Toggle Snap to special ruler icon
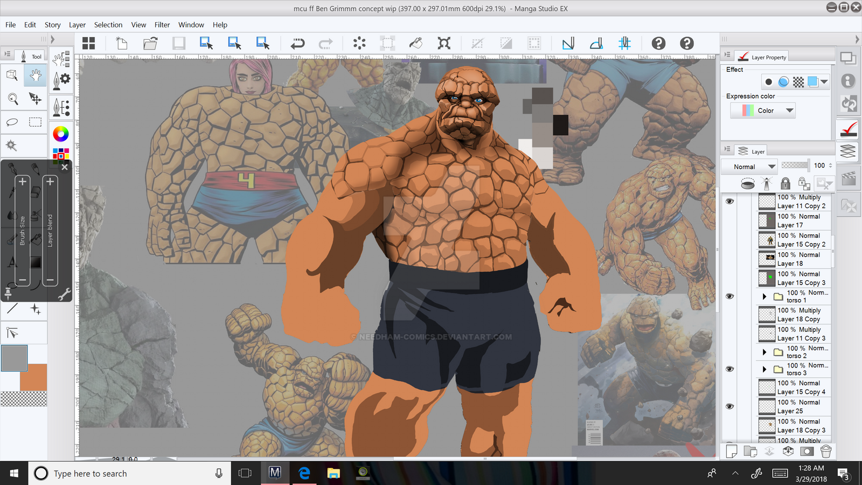This screenshot has width=862, height=485. coord(596,43)
